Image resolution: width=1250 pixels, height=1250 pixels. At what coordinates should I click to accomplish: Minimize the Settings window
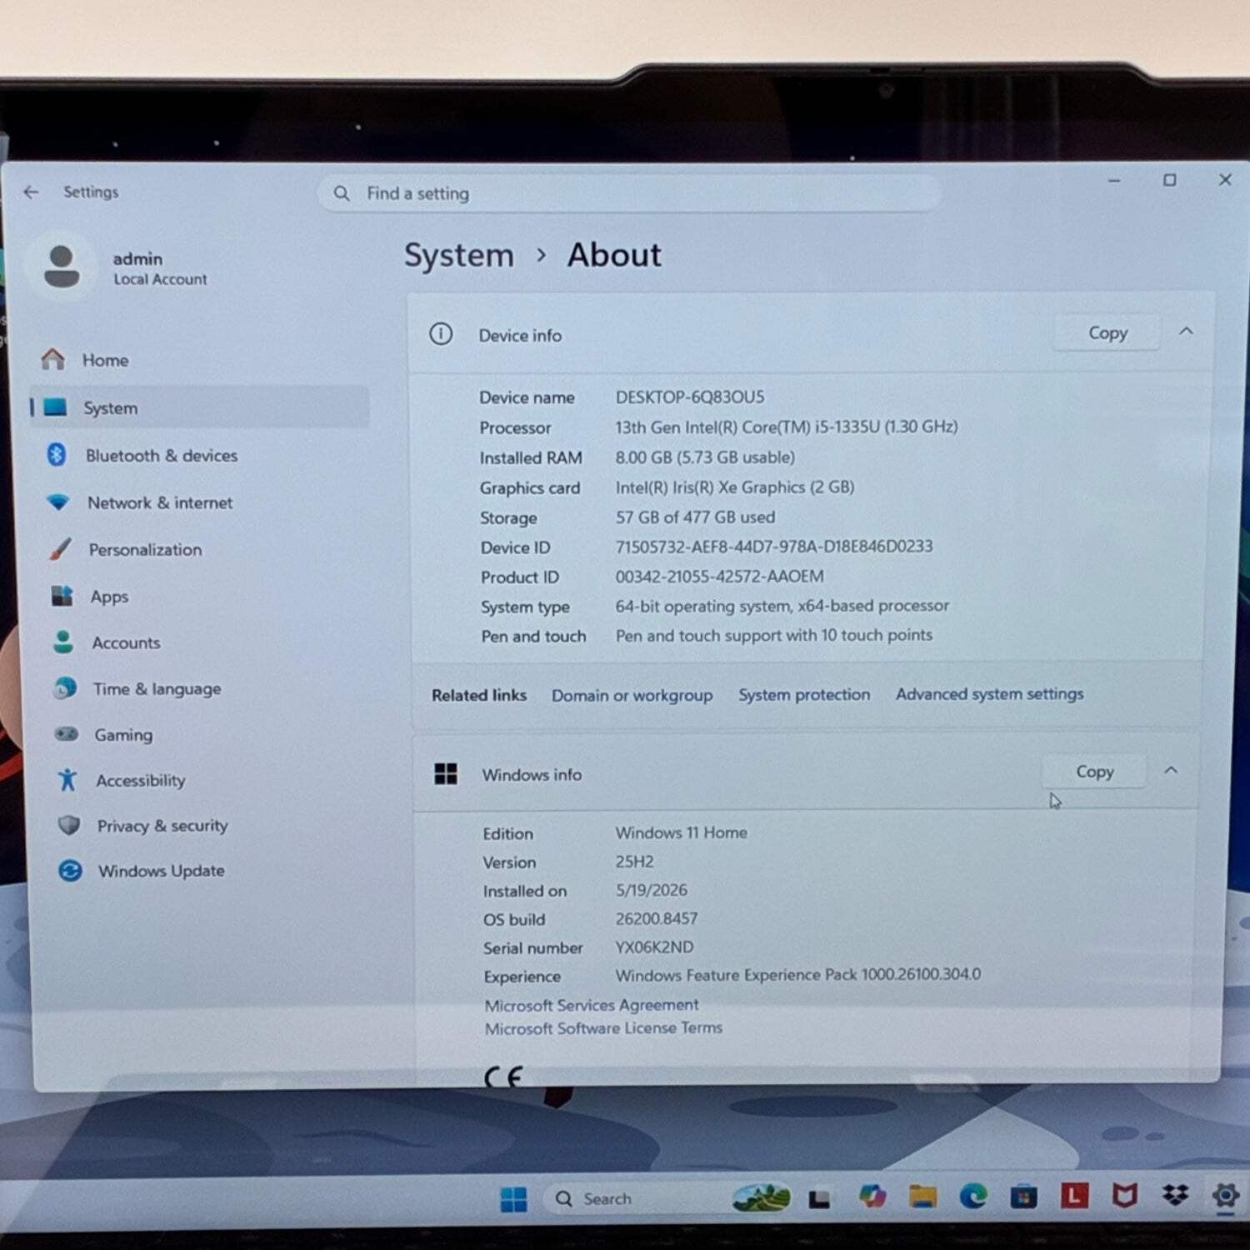point(1114,181)
